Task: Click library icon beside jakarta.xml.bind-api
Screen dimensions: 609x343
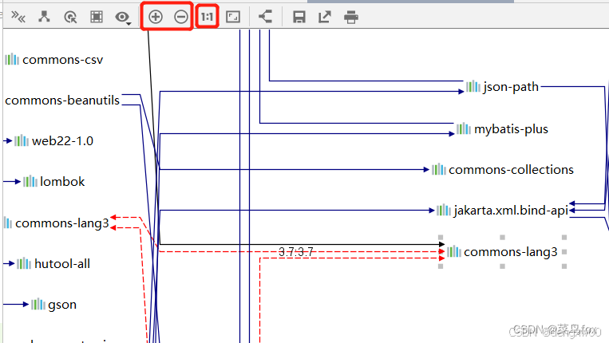Action: tap(444, 210)
